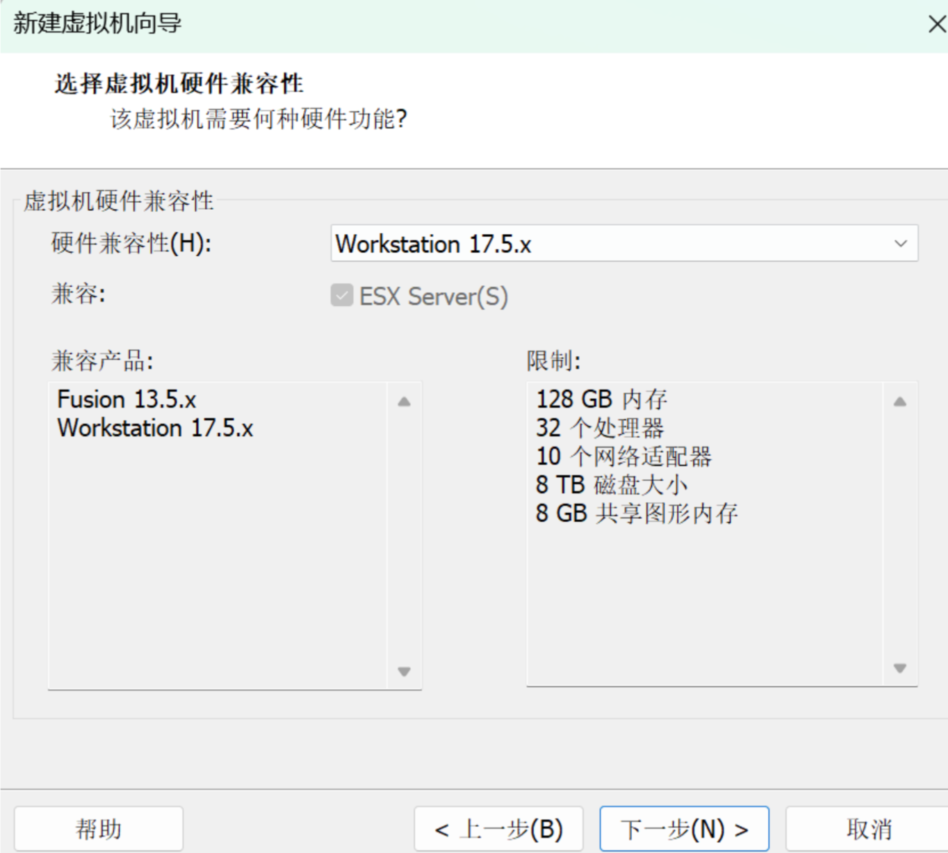
Task: Click the 8 GB 共享图形内存 entry
Action: tap(637, 513)
